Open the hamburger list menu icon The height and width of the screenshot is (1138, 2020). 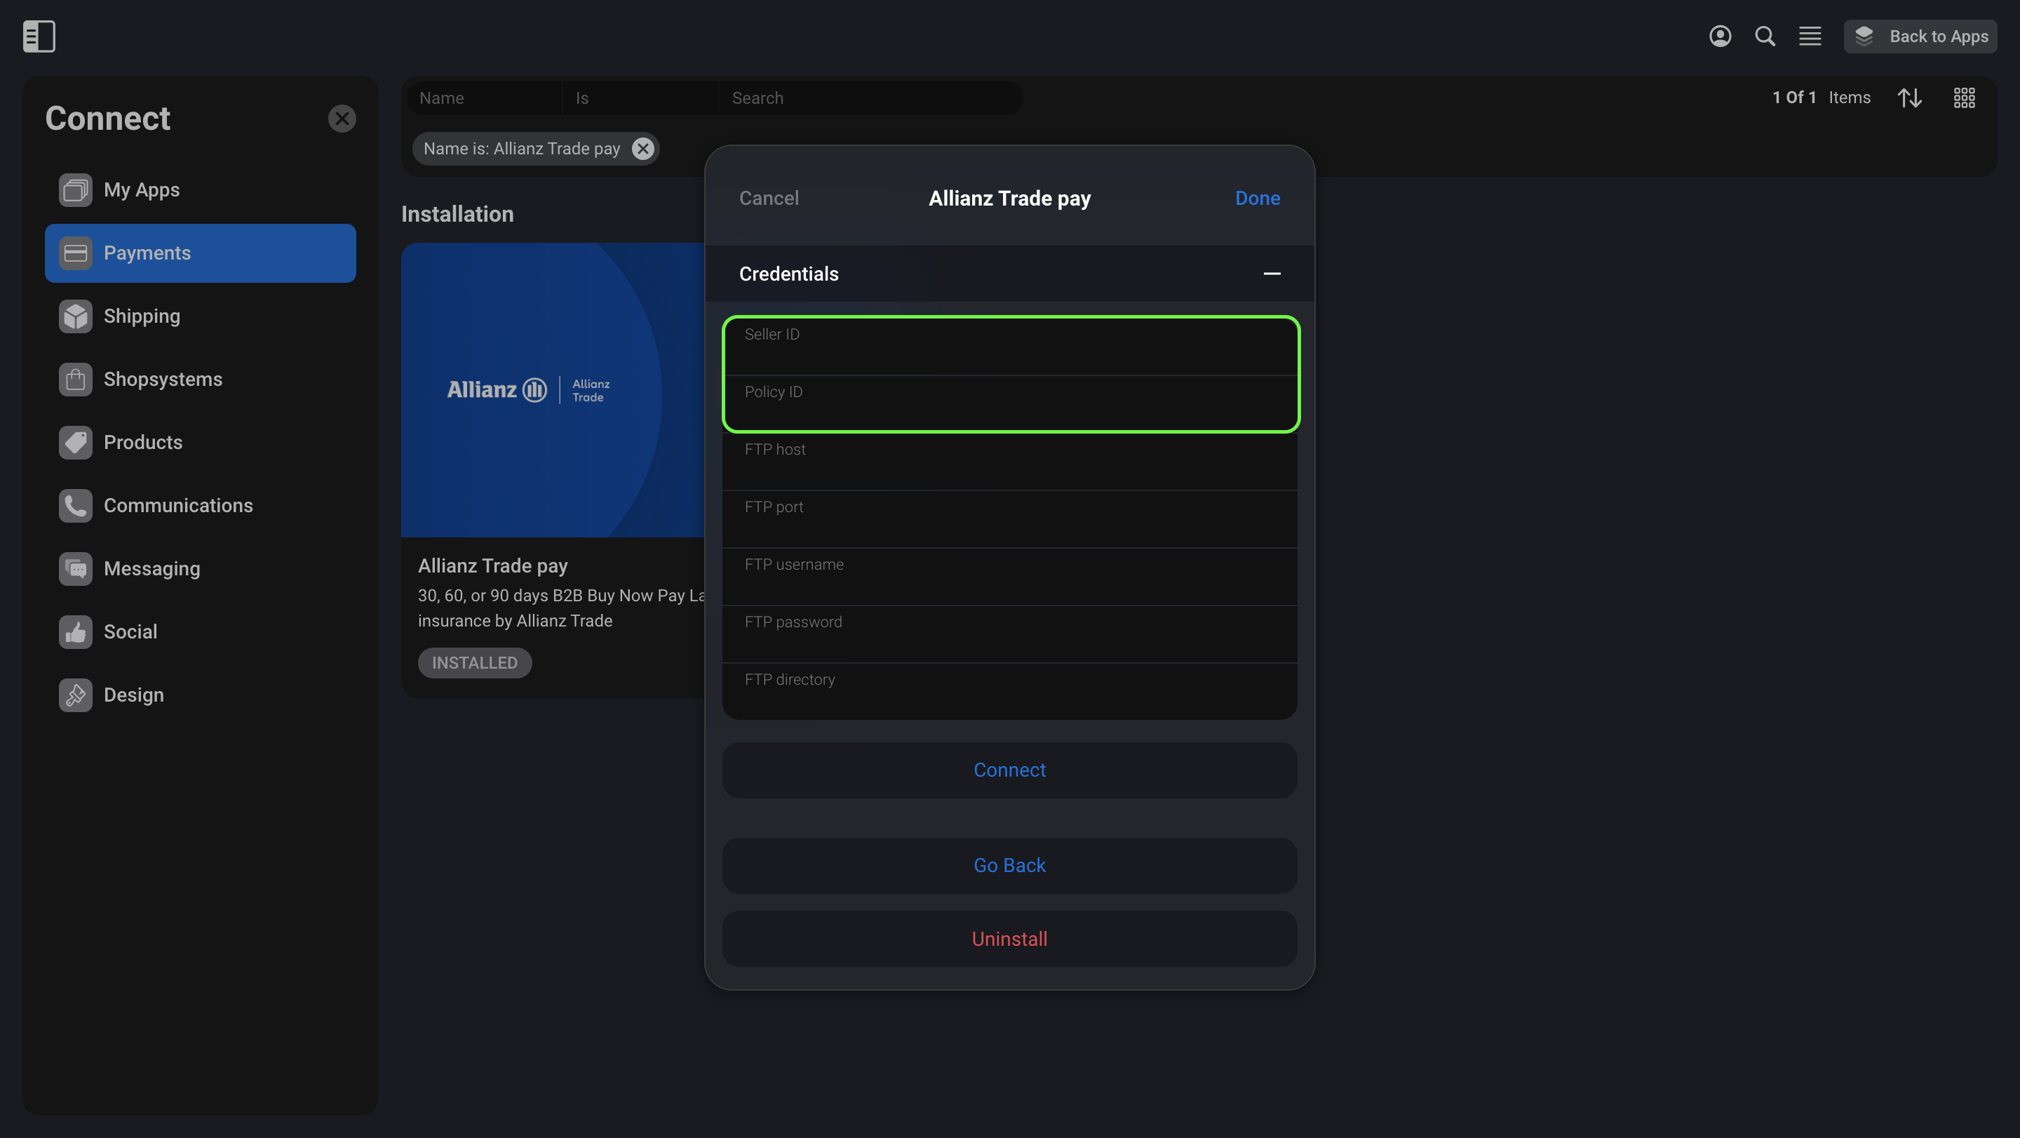coord(1810,36)
